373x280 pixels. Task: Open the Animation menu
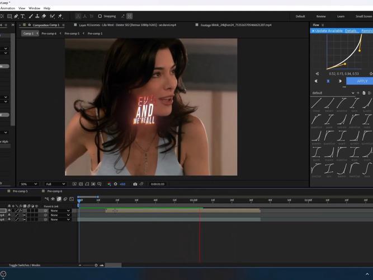pyautogui.click(x=8, y=8)
